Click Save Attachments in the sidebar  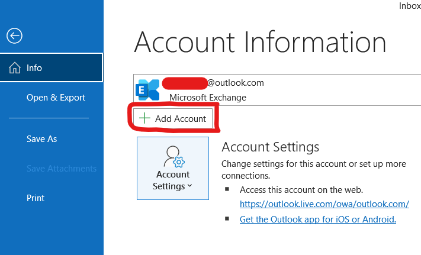62,169
